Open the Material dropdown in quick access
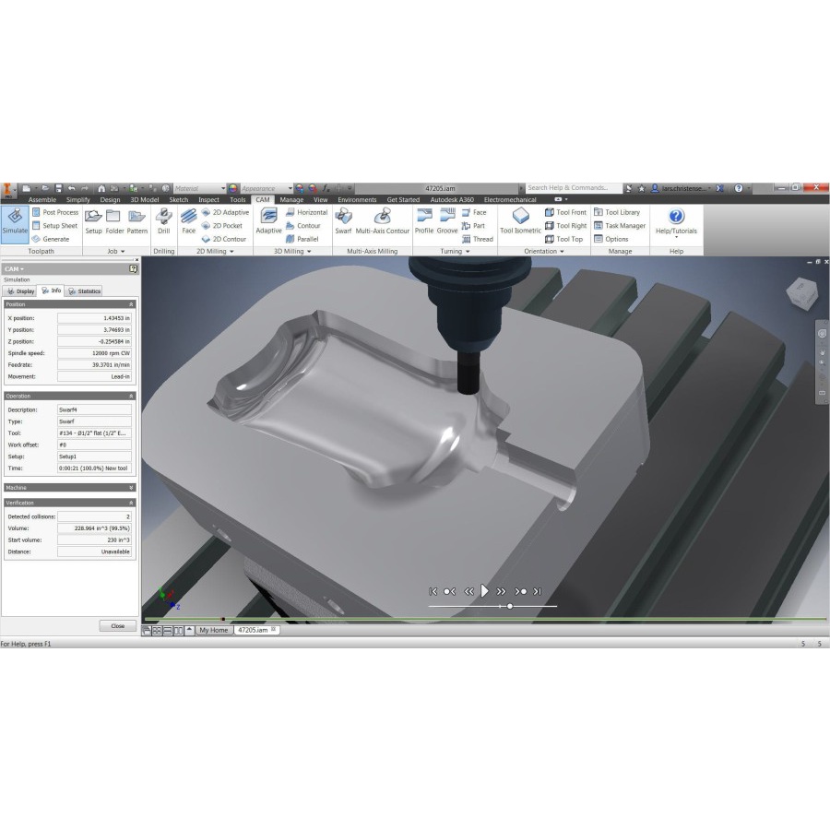This screenshot has width=830, height=830. point(222,188)
